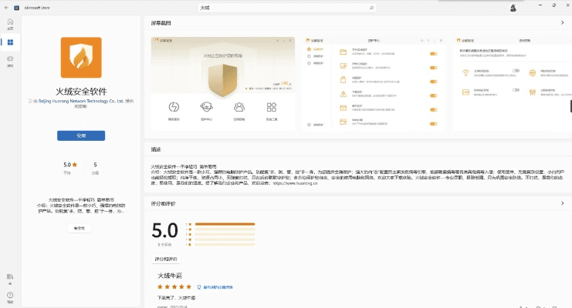Click the blue install button

pyautogui.click(x=81, y=136)
